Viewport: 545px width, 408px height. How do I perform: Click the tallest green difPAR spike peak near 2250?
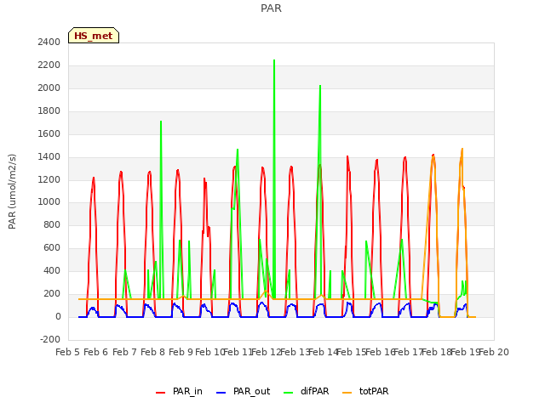pyautogui.click(x=274, y=60)
